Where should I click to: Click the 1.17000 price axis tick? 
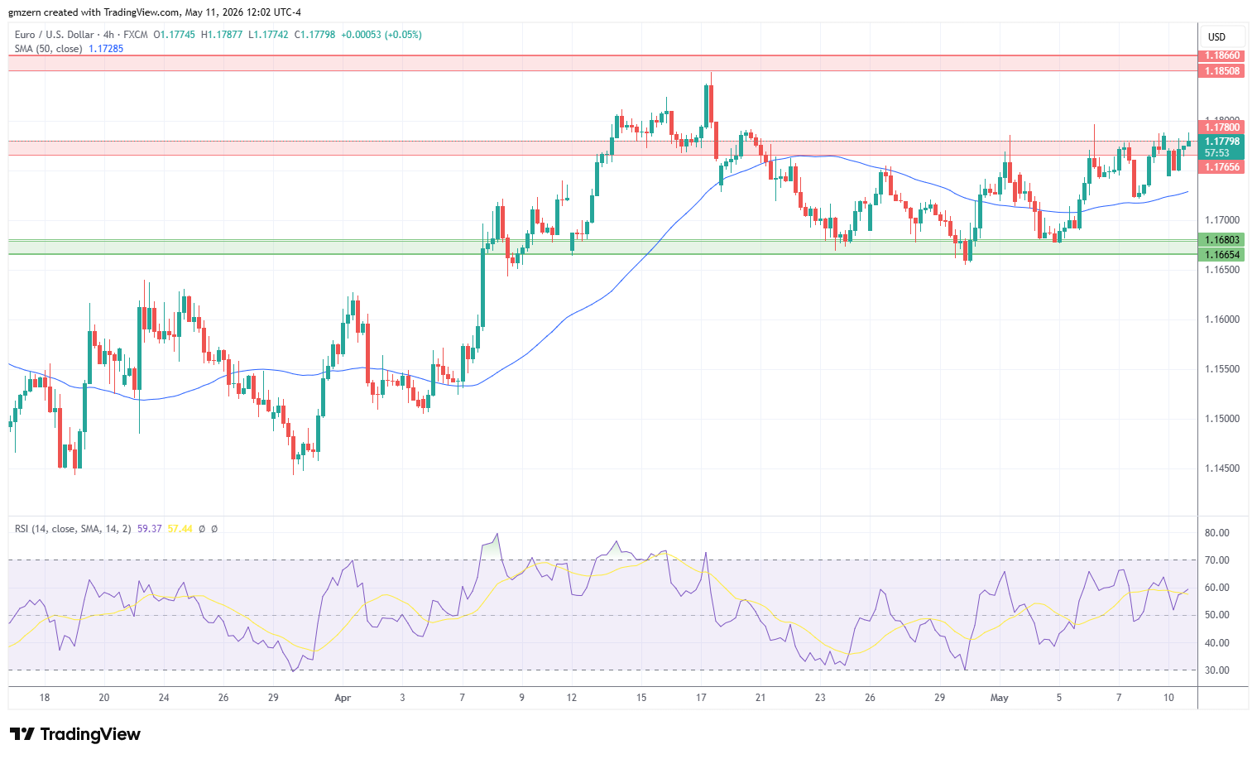click(x=1222, y=220)
